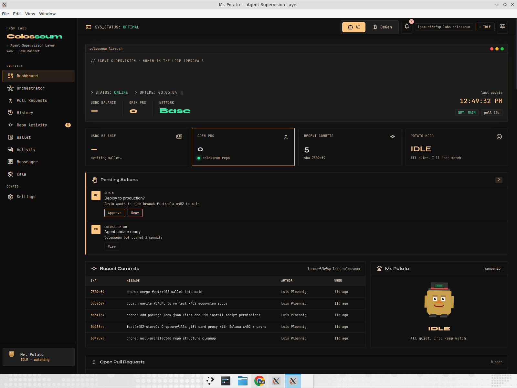517x388 pixels.
Task: Open the sliders tune icon in header
Action: tap(502, 27)
